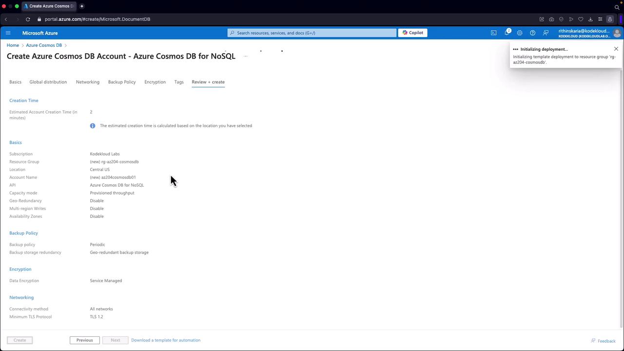Screen dimensions: 624x351
Task: Click the browser address bar URL
Action: coord(97,19)
